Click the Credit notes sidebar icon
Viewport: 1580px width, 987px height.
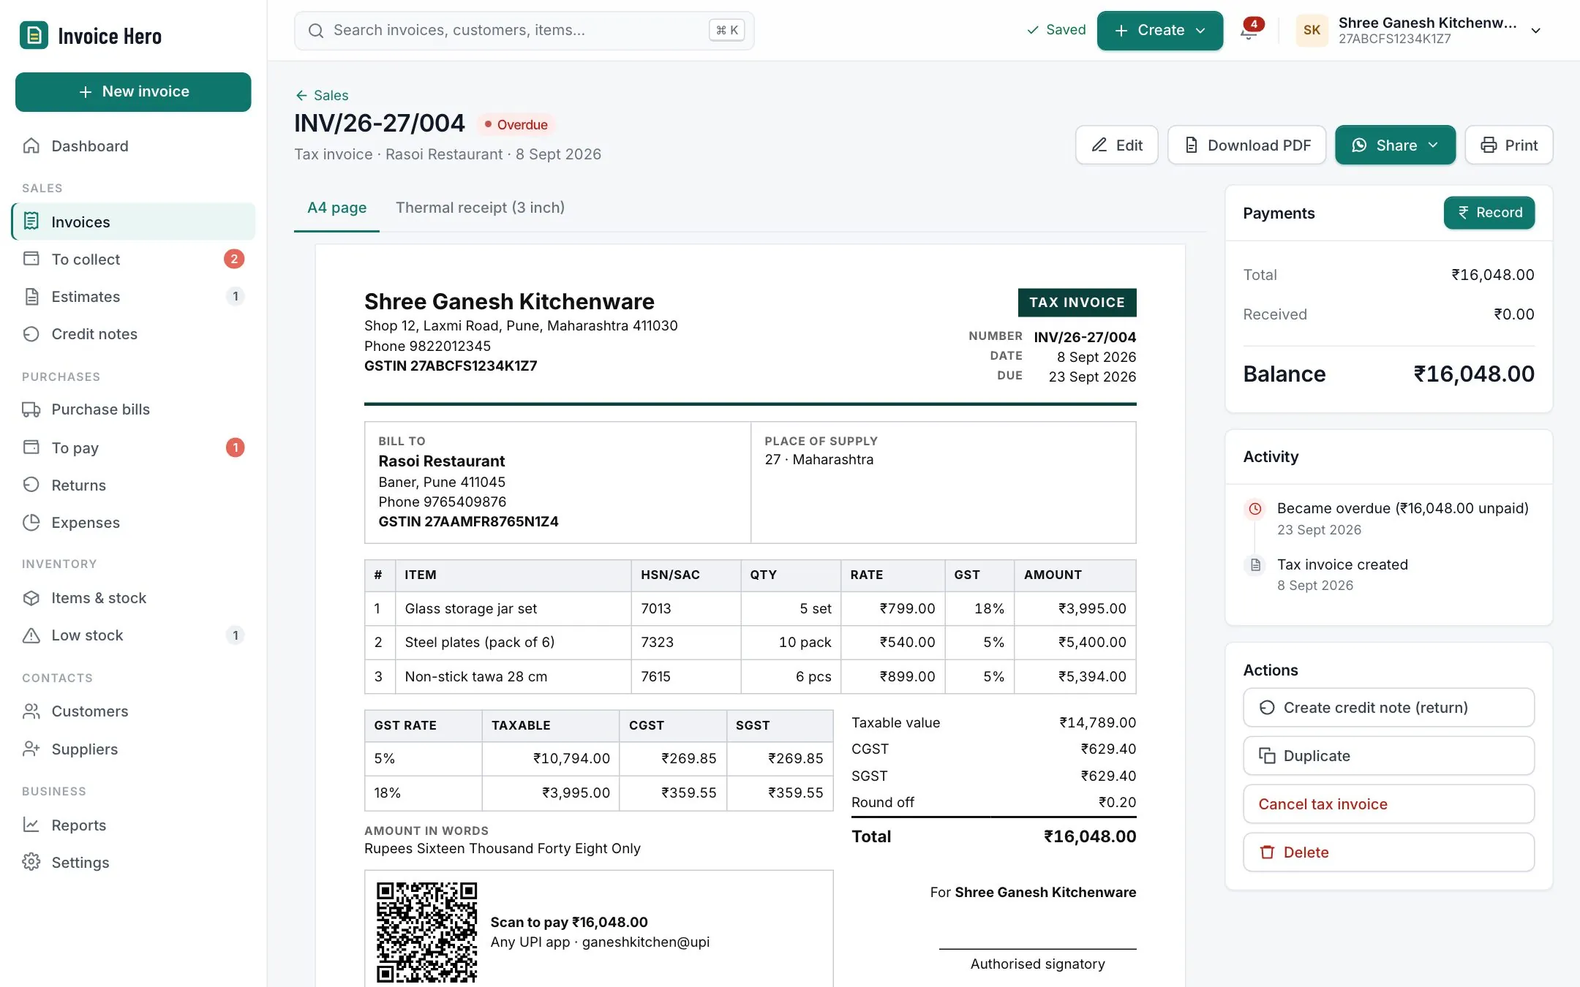(31, 334)
